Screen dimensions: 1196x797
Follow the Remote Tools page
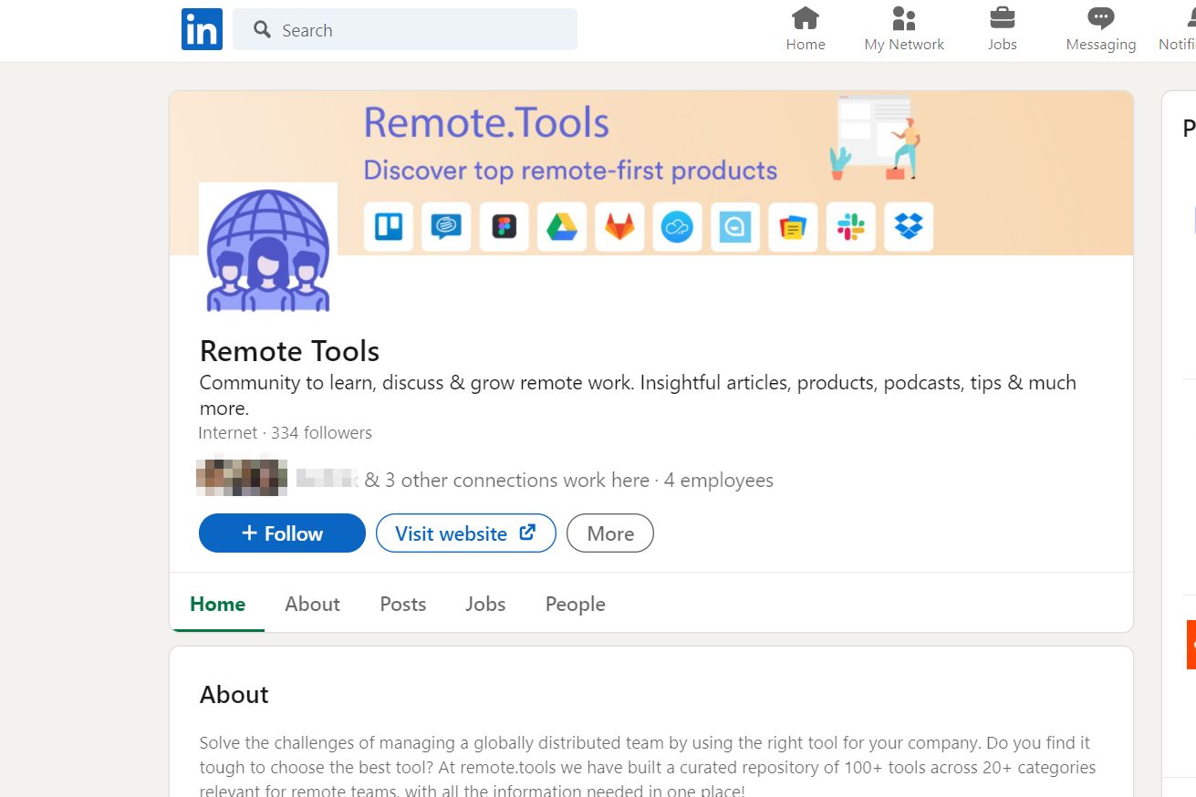(282, 533)
